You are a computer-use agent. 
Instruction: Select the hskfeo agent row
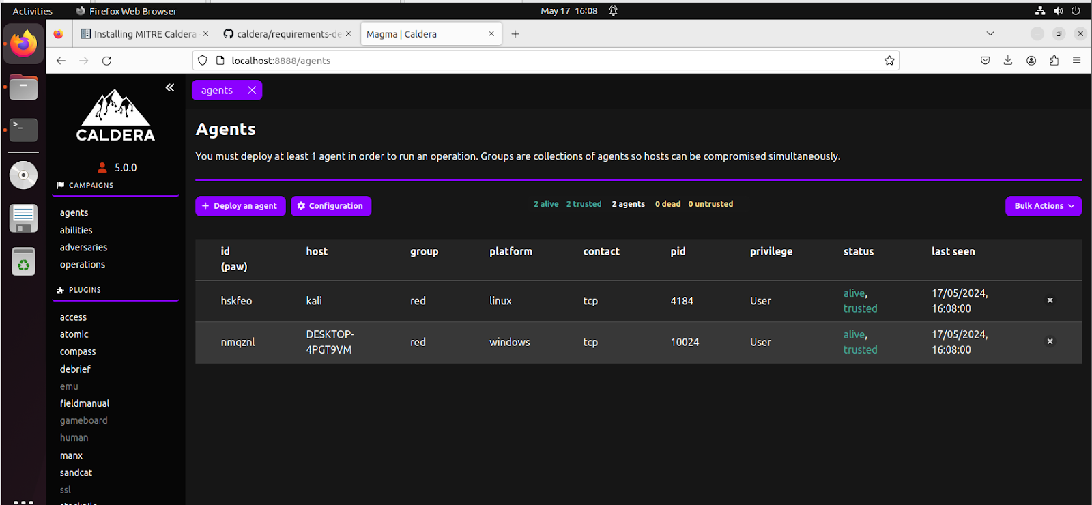(638, 301)
